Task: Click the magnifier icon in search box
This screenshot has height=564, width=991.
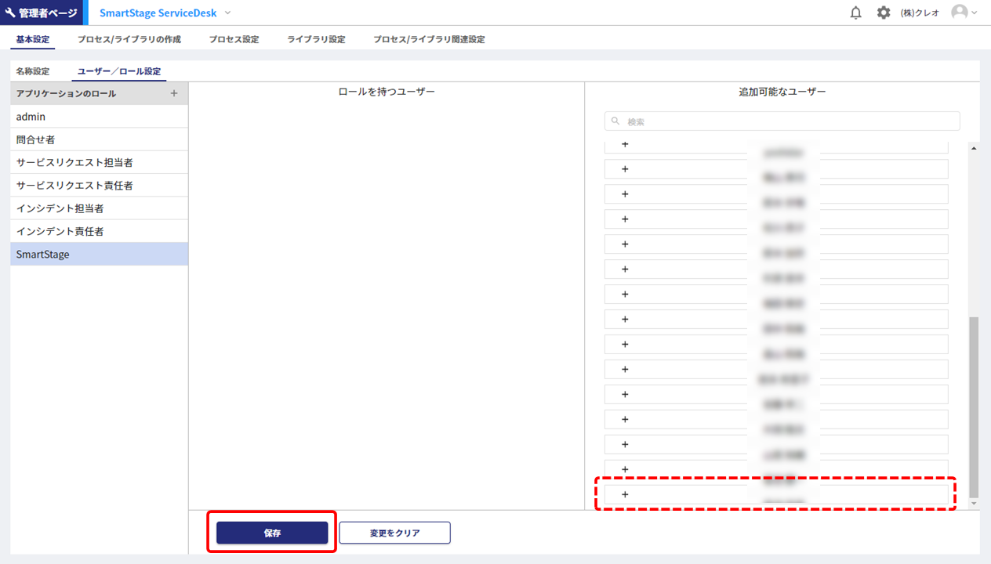Action: coord(616,121)
